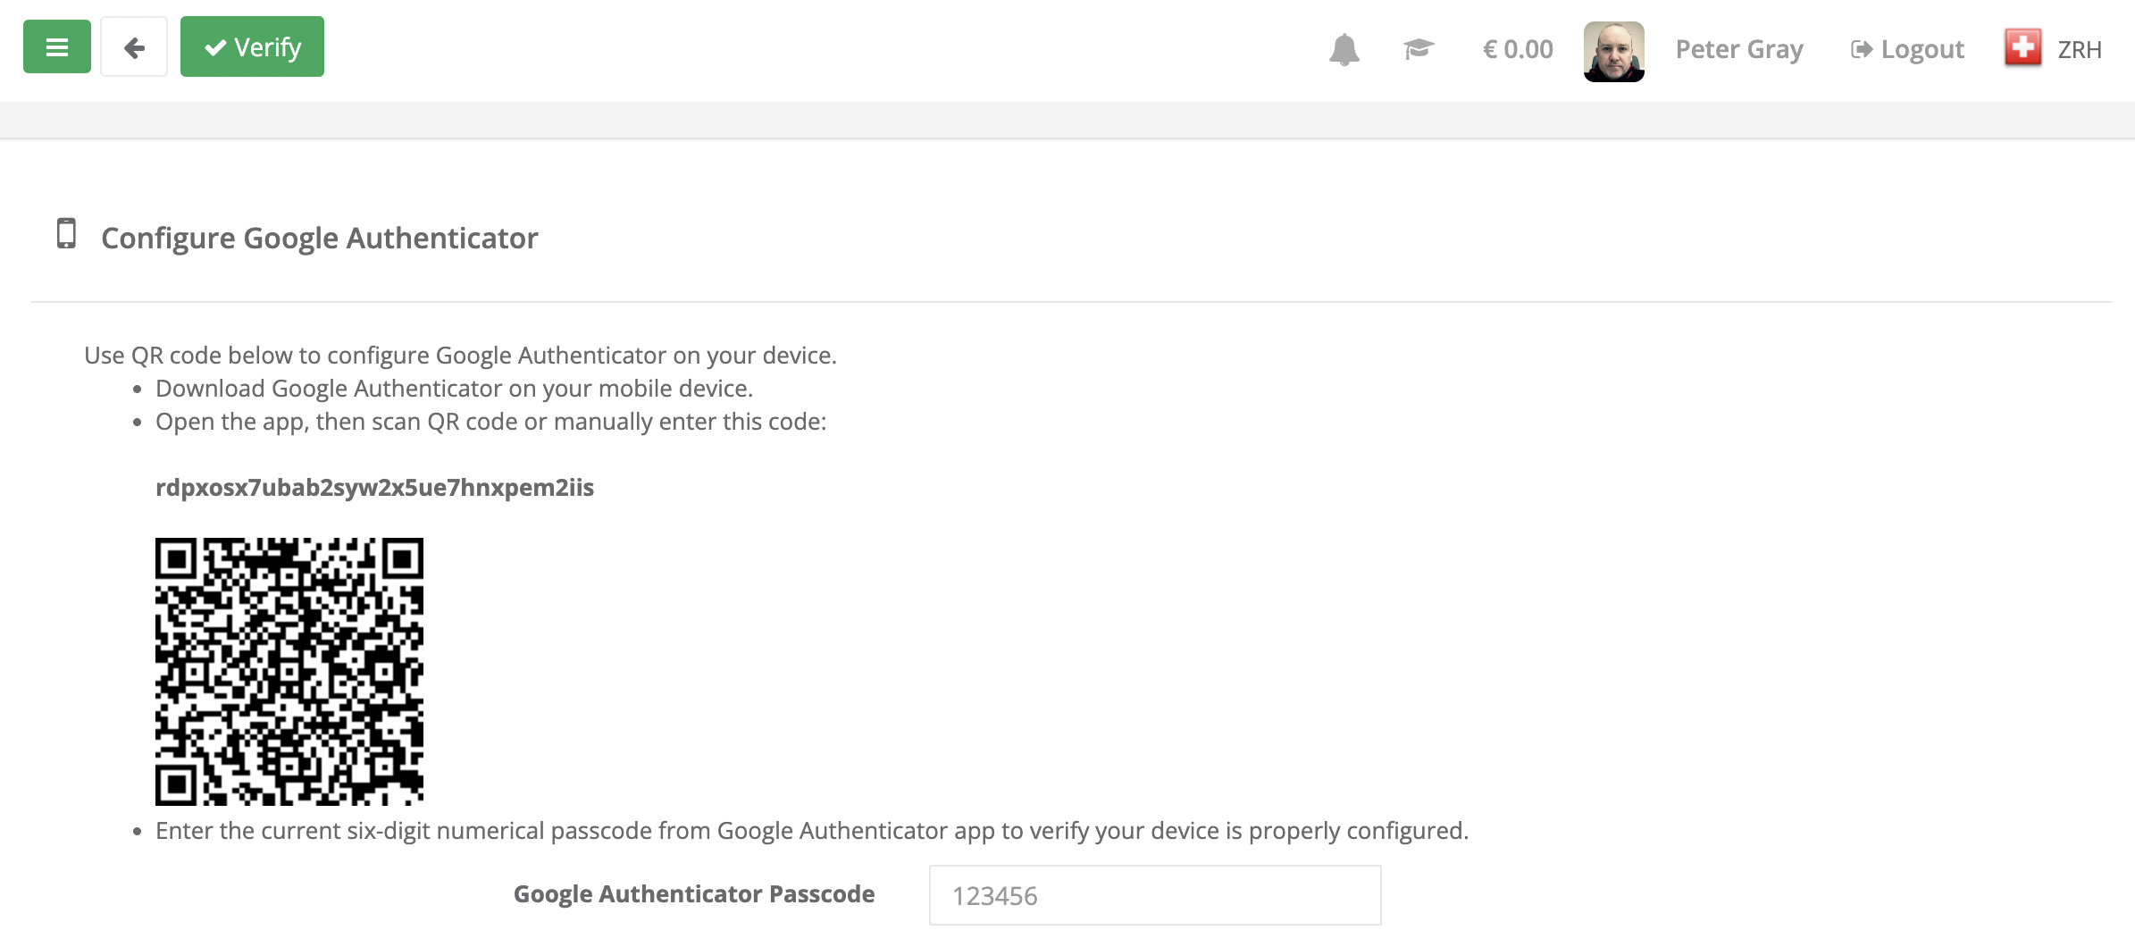Click the mobile phone icon beside heading

click(66, 233)
